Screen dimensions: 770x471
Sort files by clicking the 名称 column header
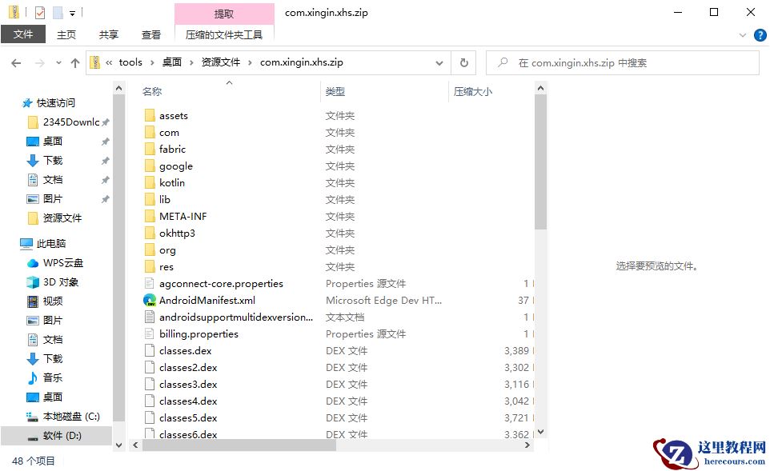[x=152, y=91]
